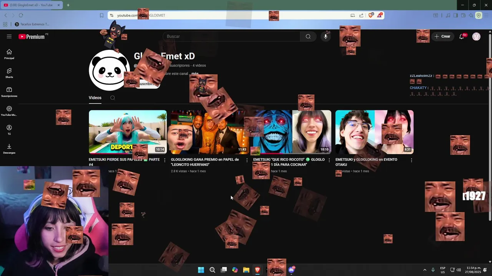Open Descargas in the sidebar
This screenshot has width=492, height=276.
(x=9, y=148)
